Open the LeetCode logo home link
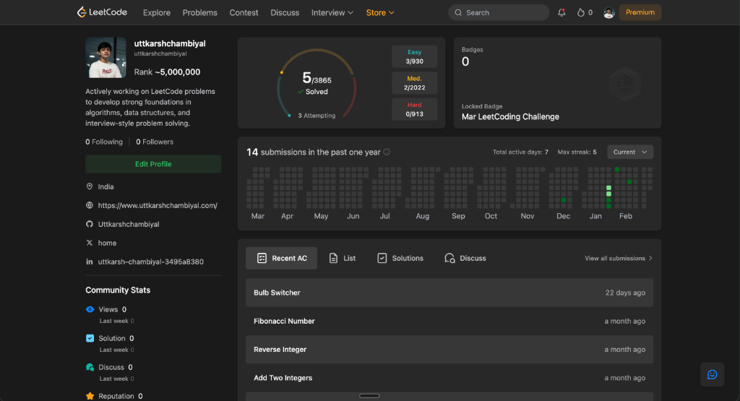 pos(102,12)
